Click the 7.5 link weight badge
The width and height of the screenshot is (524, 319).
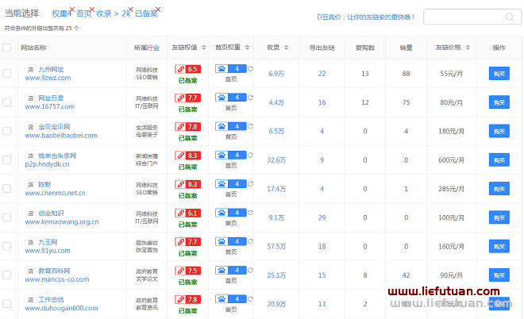(x=188, y=271)
